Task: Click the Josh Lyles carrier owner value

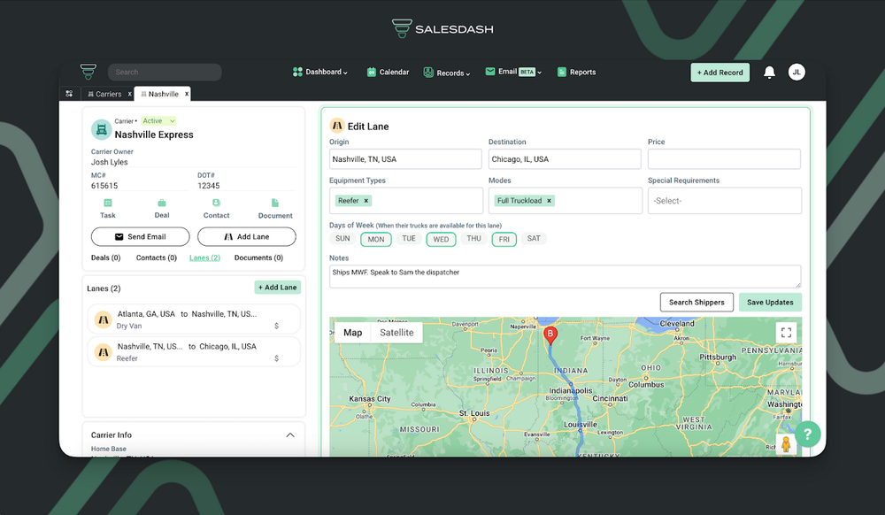Action: (110, 162)
